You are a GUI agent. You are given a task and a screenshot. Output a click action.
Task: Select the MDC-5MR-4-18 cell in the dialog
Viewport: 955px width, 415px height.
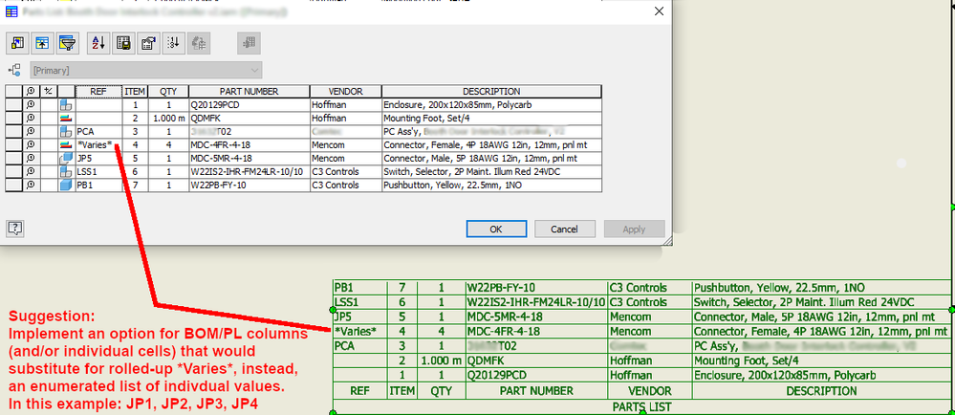pos(250,159)
